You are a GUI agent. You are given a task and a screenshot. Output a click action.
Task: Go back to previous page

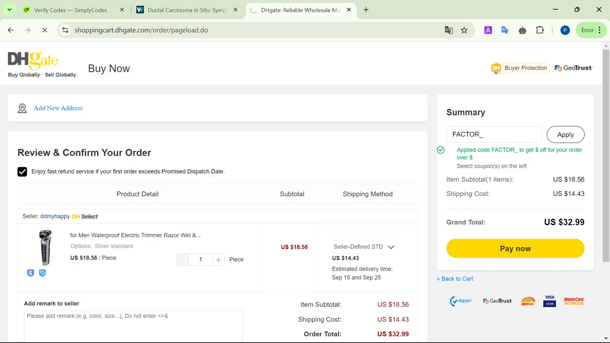(11, 30)
